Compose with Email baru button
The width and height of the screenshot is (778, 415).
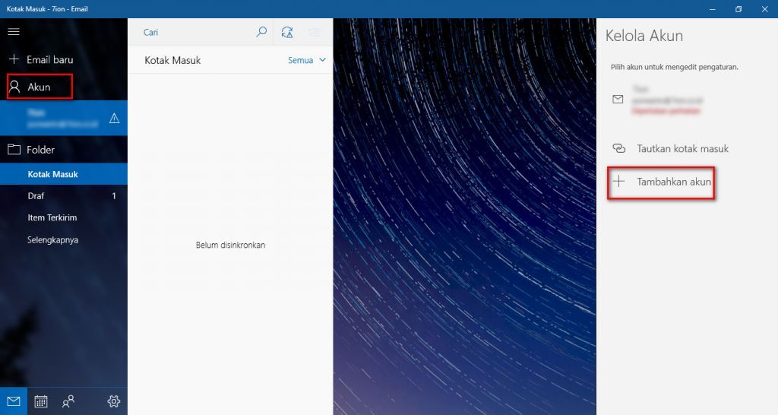pos(41,59)
